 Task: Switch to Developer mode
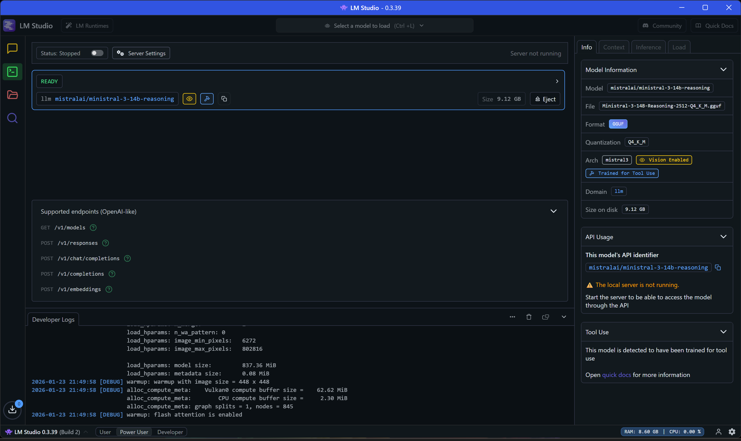(x=170, y=432)
